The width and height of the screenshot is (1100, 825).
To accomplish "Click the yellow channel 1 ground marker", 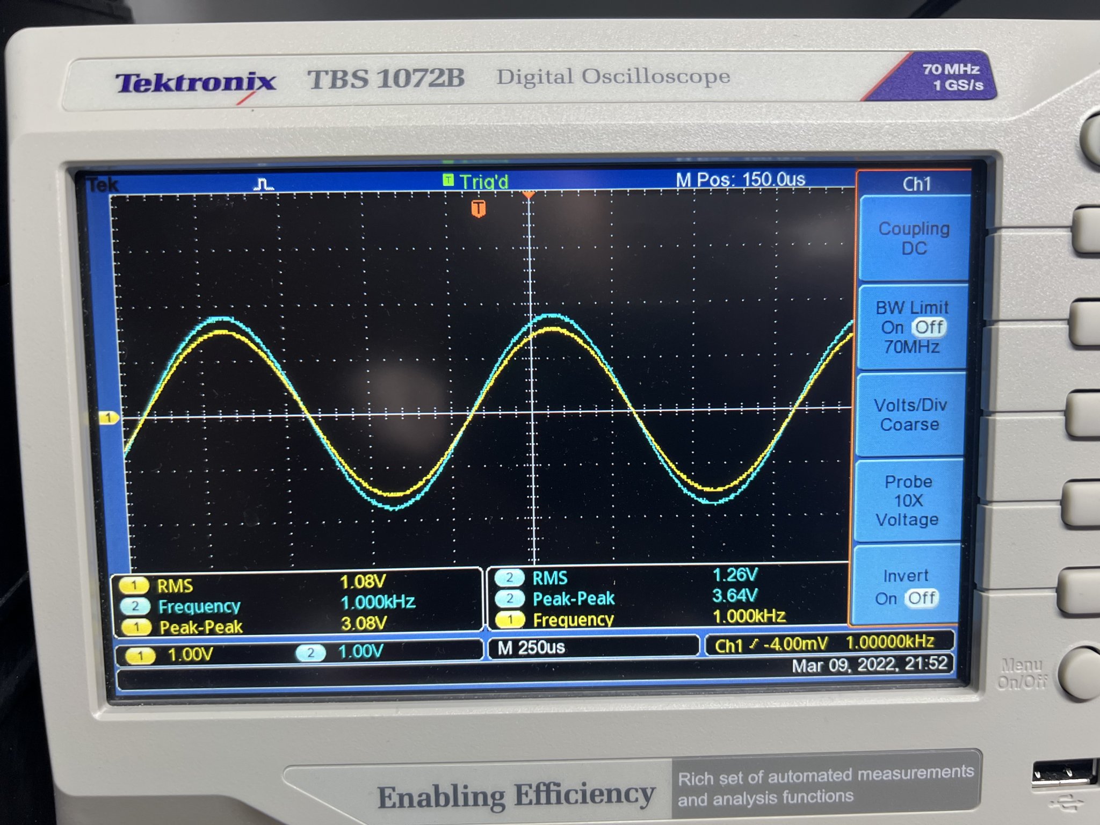I will [x=109, y=418].
